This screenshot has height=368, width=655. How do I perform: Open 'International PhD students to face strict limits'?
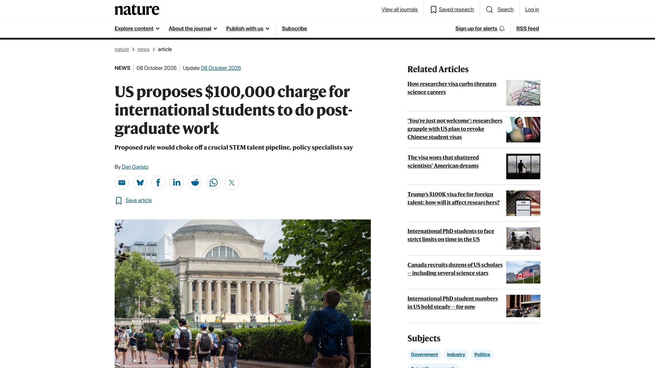(451, 235)
